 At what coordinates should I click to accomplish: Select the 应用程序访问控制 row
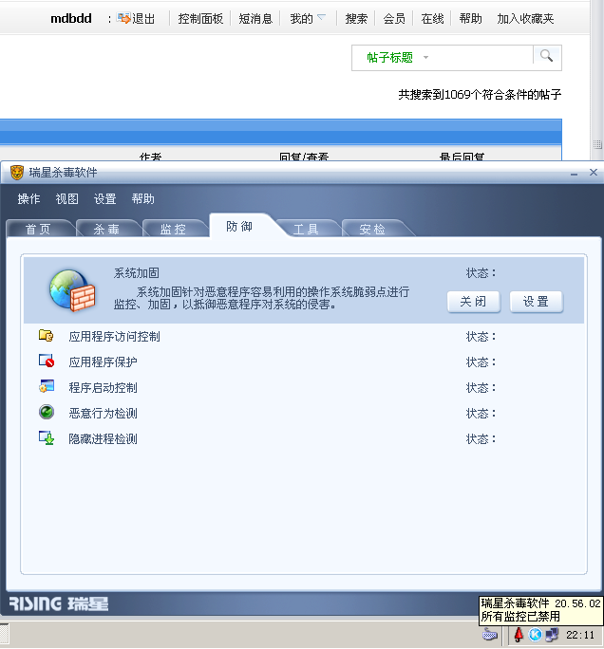[x=304, y=336]
